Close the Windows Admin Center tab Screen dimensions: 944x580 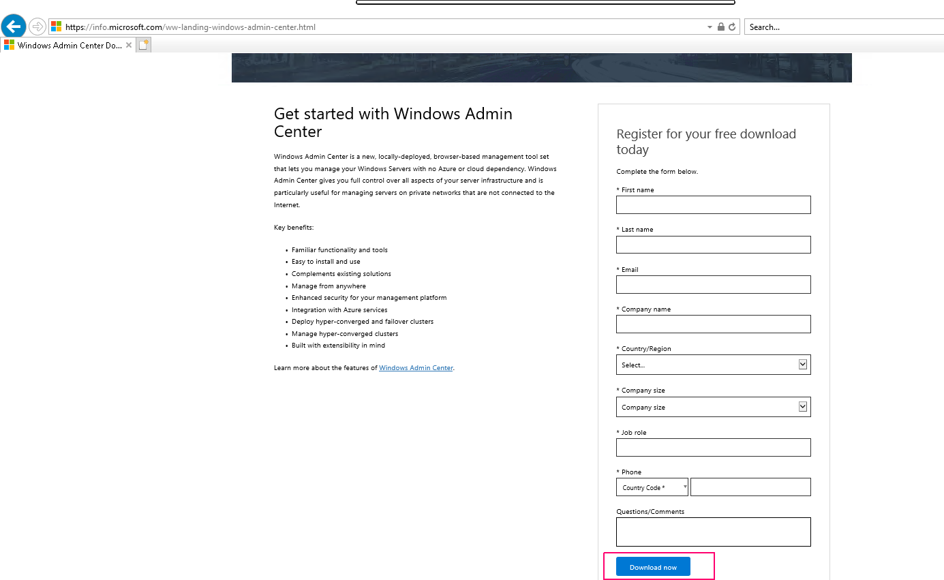coord(129,45)
